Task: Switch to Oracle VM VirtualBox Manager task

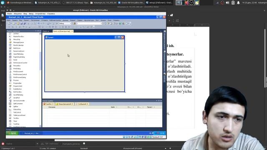Action: (x=131, y=3)
